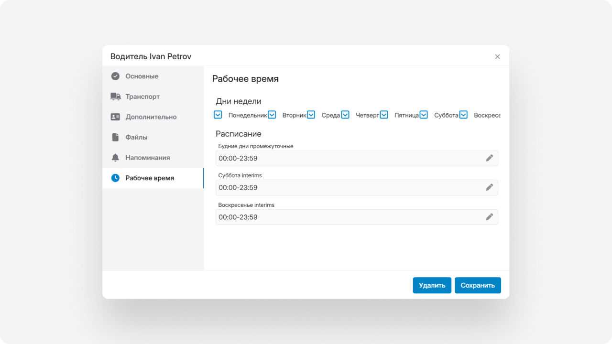Toggle the Суббота checkbox

pos(424,115)
